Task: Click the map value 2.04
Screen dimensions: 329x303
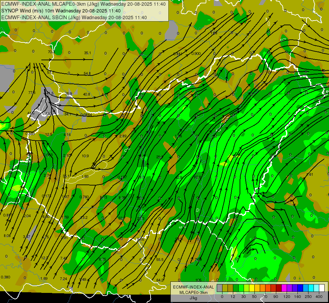Action: coord(27,216)
